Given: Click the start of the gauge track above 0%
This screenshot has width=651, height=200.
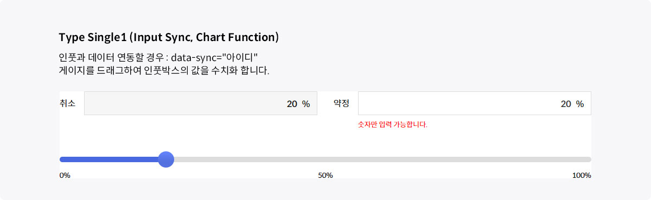Looking at the screenshot, I should coord(62,159).
